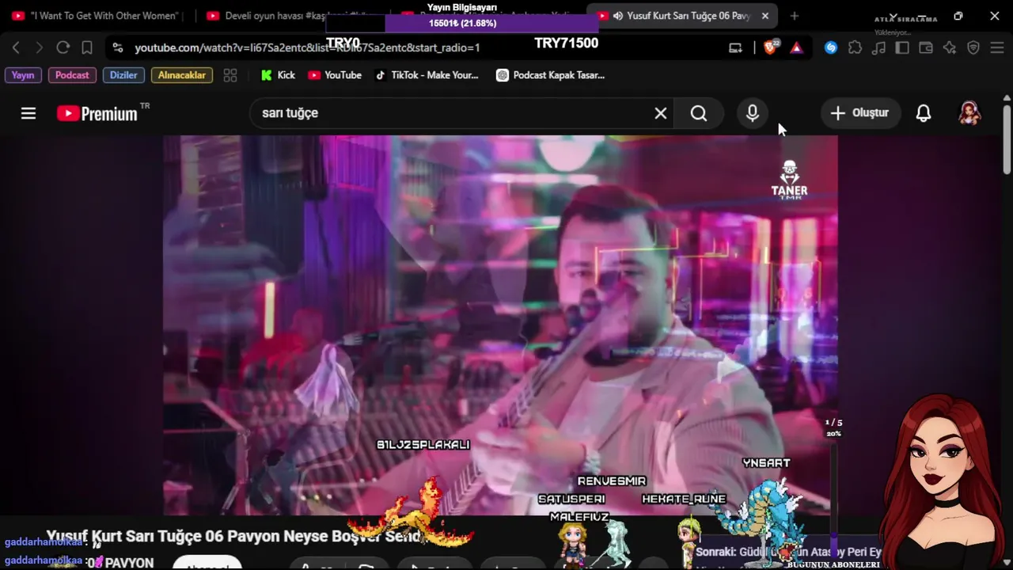Image resolution: width=1013 pixels, height=570 pixels.
Task: Click the install app icon in address bar
Action: coord(735,47)
